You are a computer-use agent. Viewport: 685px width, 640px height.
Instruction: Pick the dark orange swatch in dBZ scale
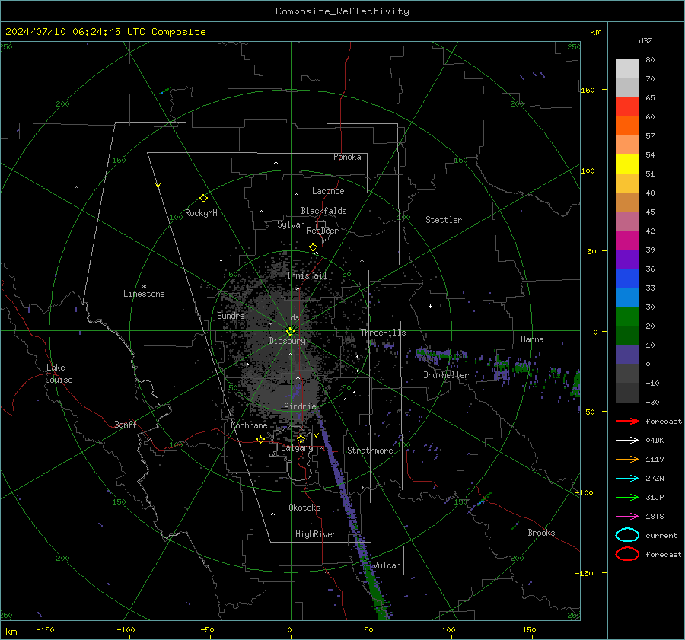point(627,126)
